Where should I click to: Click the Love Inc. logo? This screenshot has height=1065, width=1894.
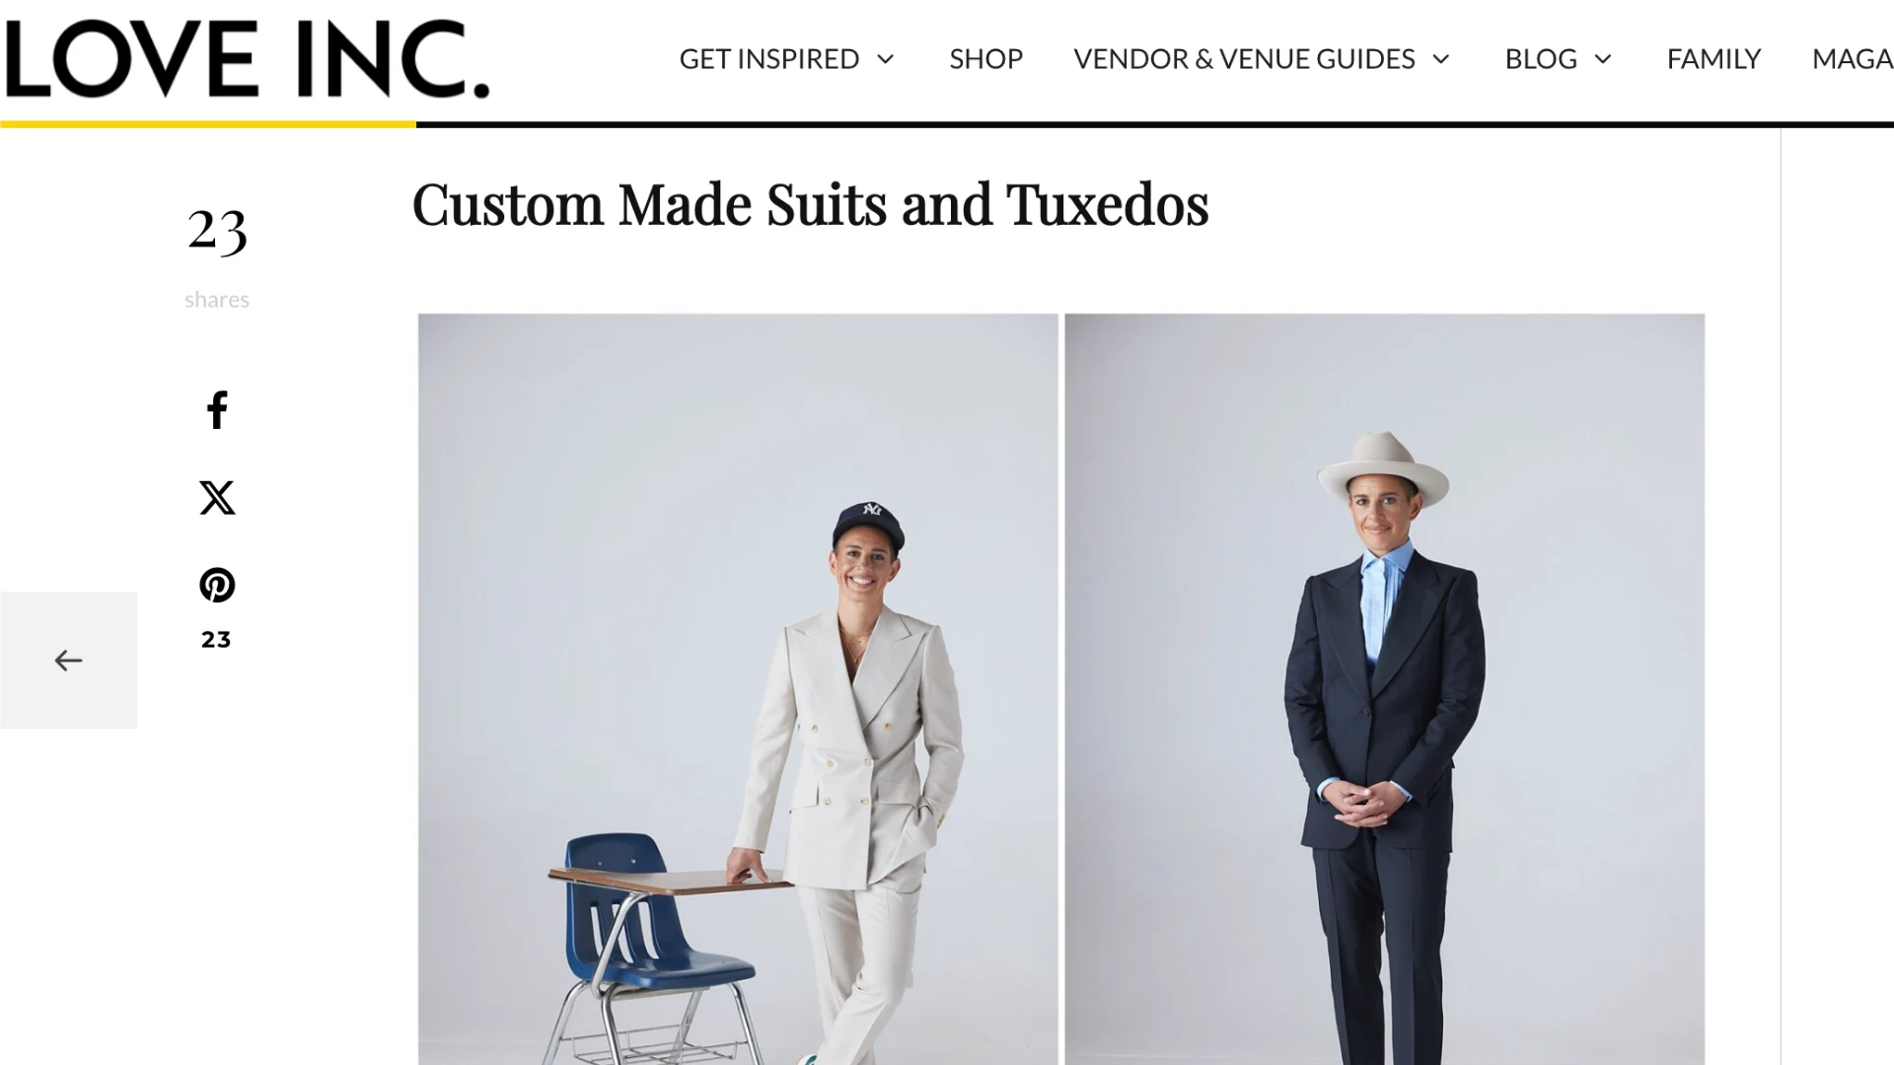pyautogui.click(x=247, y=59)
